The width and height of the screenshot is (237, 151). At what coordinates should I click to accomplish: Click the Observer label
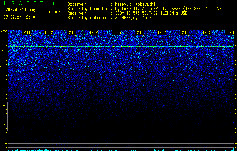[x=76, y=4]
